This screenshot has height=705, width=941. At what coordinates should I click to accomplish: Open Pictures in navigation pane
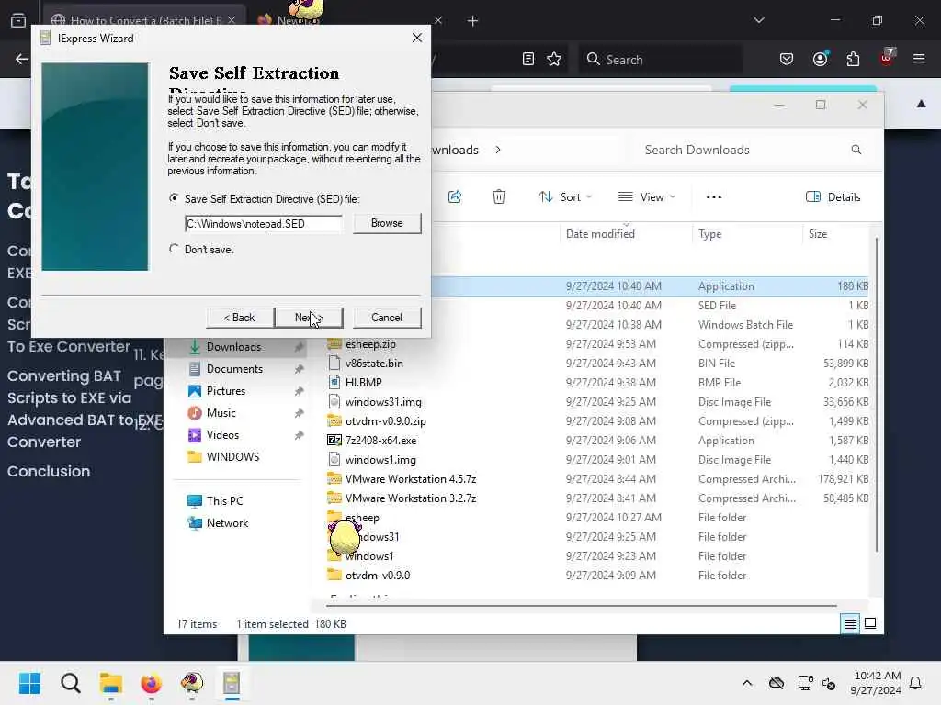click(x=226, y=391)
